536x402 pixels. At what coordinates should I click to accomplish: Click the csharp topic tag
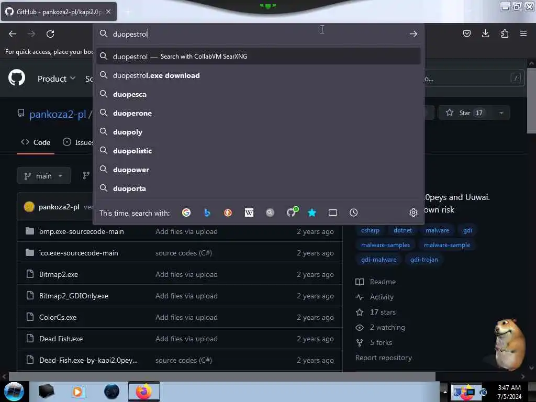tap(370, 230)
